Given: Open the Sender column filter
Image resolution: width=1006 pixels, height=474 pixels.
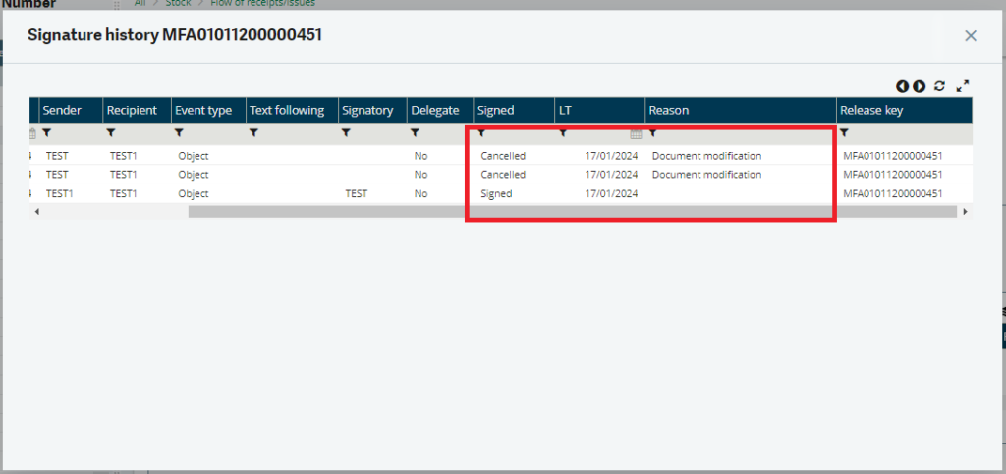Looking at the screenshot, I should pyautogui.click(x=47, y=132).
